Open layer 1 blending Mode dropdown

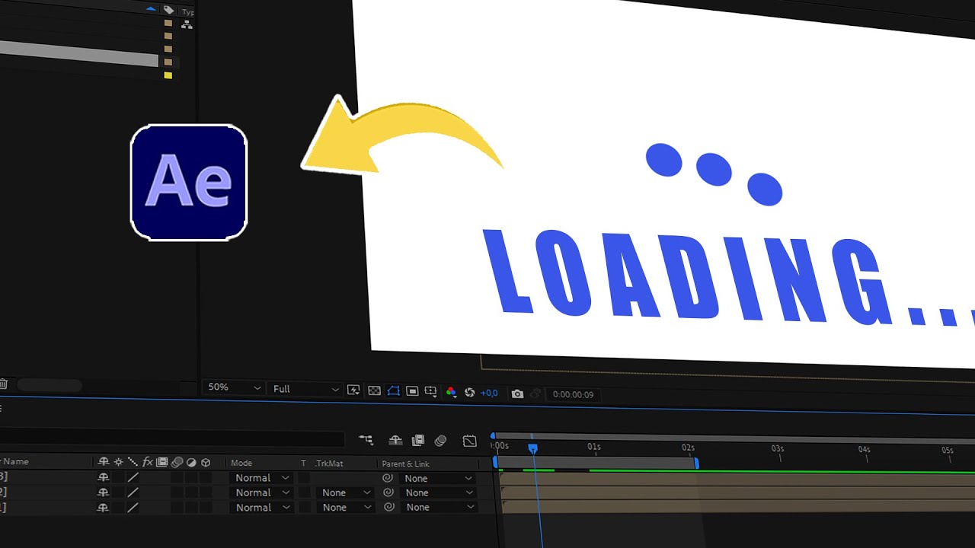point(261,507)
